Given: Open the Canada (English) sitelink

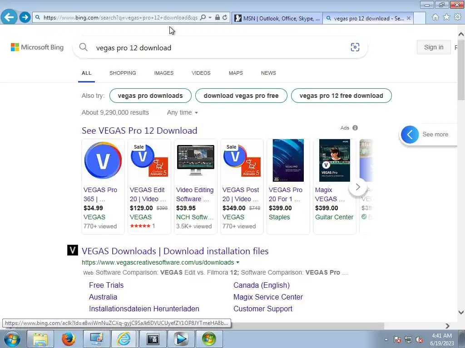Looking at the screenshot, I should [261, 285].
